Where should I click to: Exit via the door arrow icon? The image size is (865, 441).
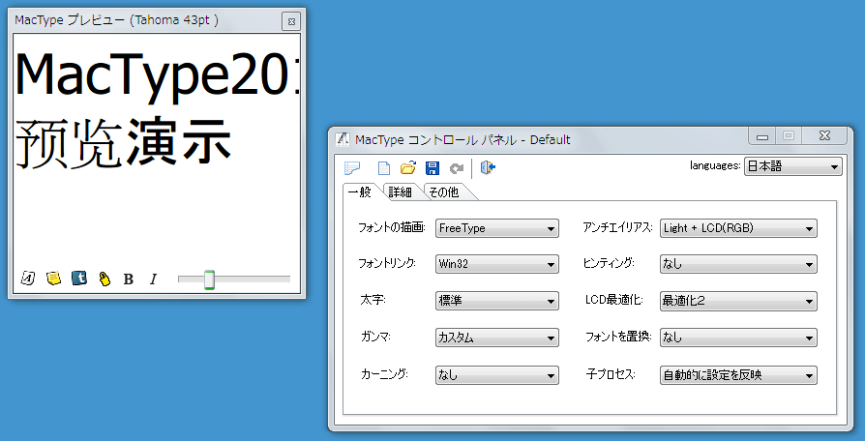click(x=489, y=168)
